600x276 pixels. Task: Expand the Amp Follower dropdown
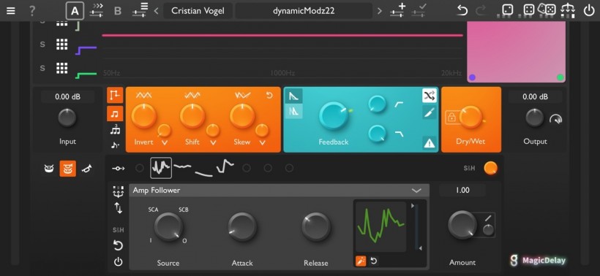pos(416,191)
